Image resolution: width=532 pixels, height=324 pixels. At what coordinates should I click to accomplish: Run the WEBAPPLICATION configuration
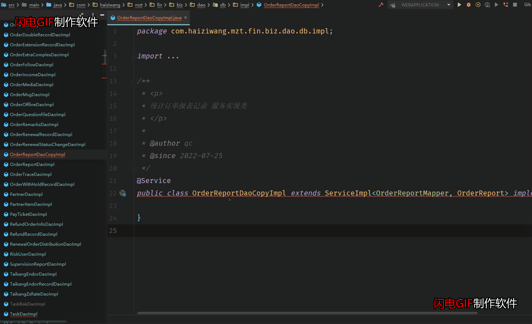(459, 5)
